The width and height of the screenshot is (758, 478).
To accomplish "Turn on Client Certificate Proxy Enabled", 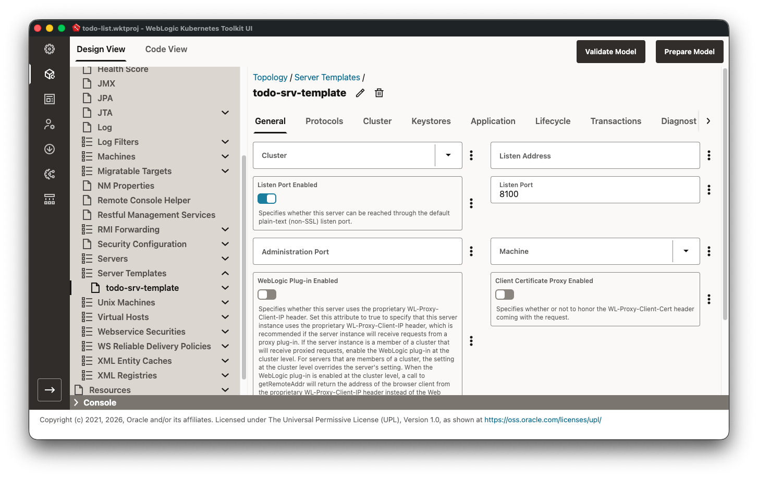I will click(x=505, y=295).
